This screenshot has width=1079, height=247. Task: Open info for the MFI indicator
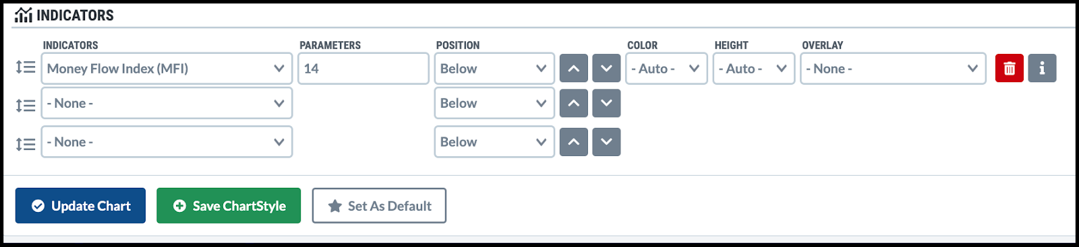(x=1042, y=68)
